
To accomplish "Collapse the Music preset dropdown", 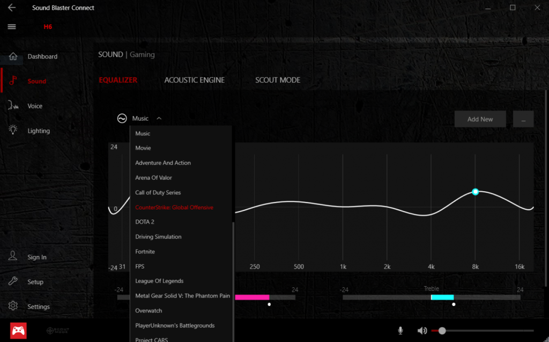I will [159, 119].
